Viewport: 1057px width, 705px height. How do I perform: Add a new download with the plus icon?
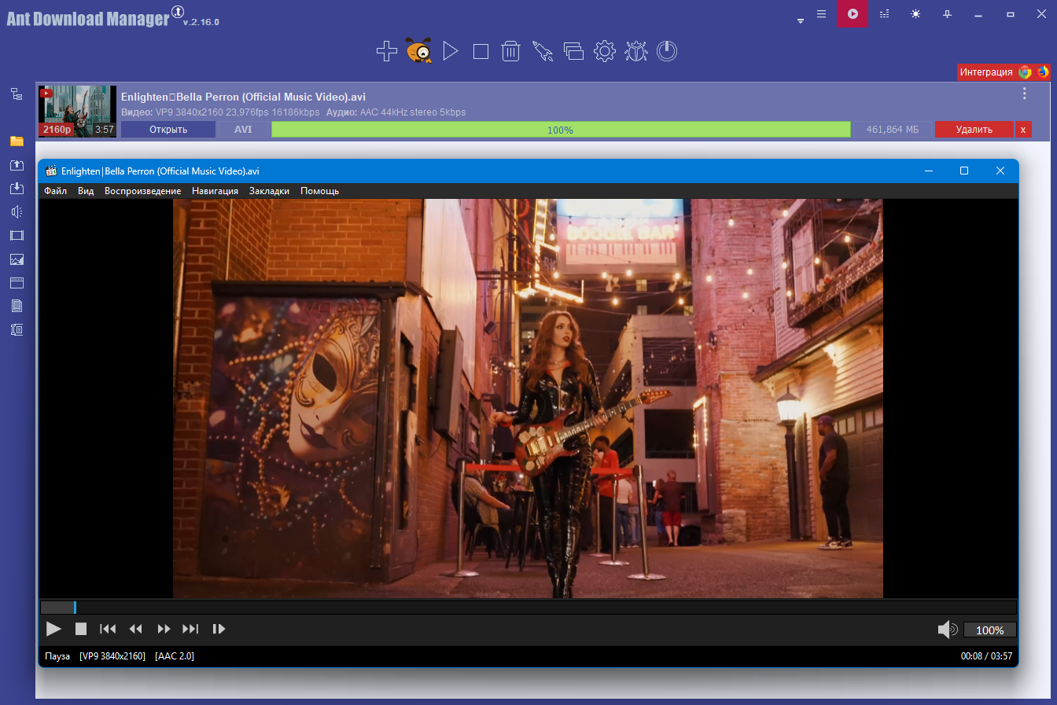point(387,51)
